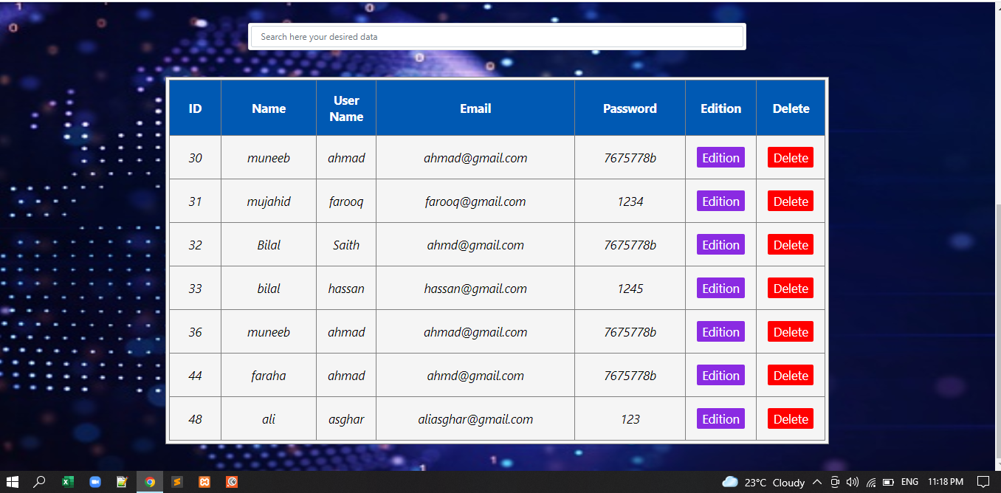1001x493 pixels.
Task: Open Windows search magnifier icon
Action: coord(40,482)
